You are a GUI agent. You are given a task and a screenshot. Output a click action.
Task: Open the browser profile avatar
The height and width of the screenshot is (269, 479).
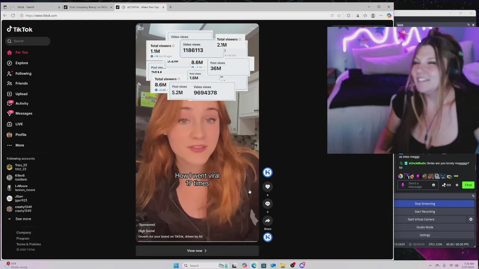(x=373, y=15)
